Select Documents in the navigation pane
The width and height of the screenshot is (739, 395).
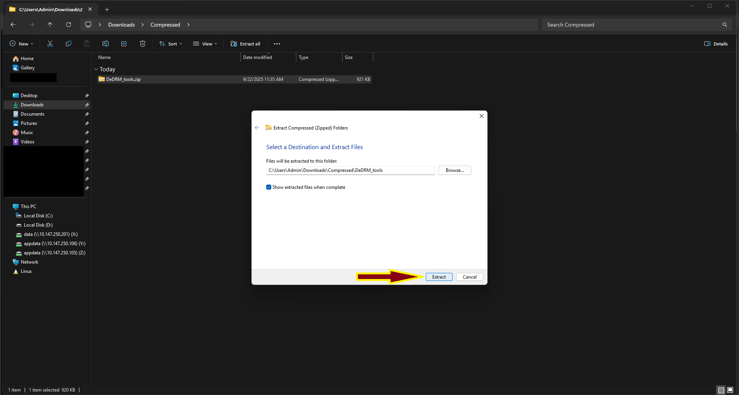tap(32, 114)
